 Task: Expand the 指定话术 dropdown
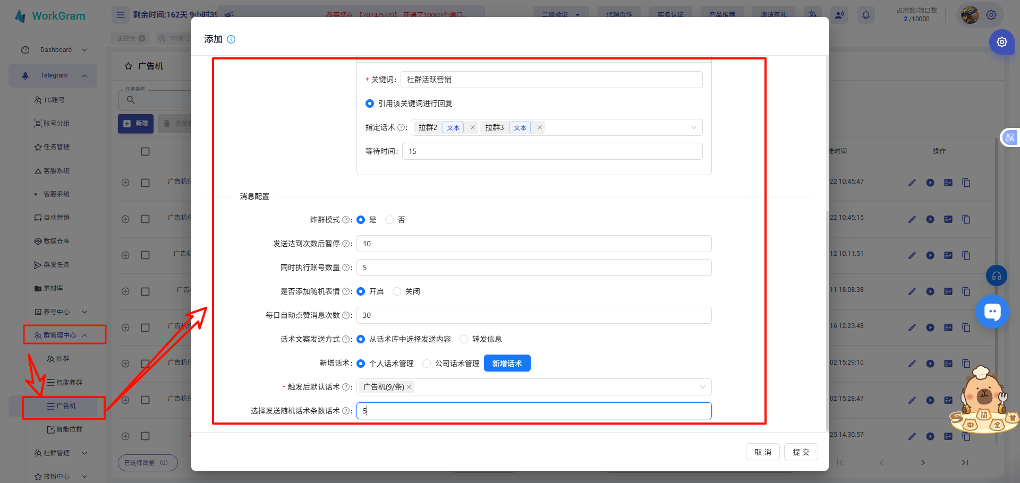tap(693, 127)
